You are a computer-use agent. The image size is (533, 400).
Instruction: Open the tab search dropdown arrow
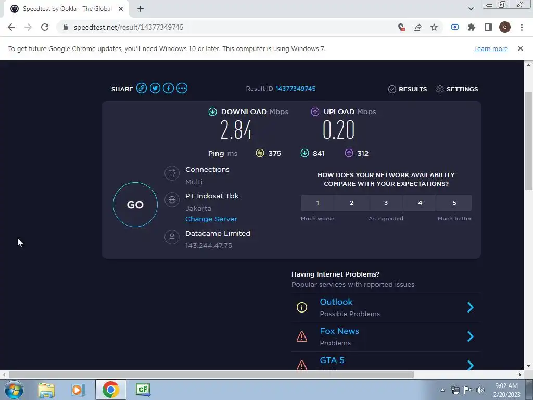coord(471,9)
